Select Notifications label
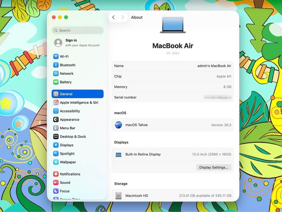 click(70, 174)
